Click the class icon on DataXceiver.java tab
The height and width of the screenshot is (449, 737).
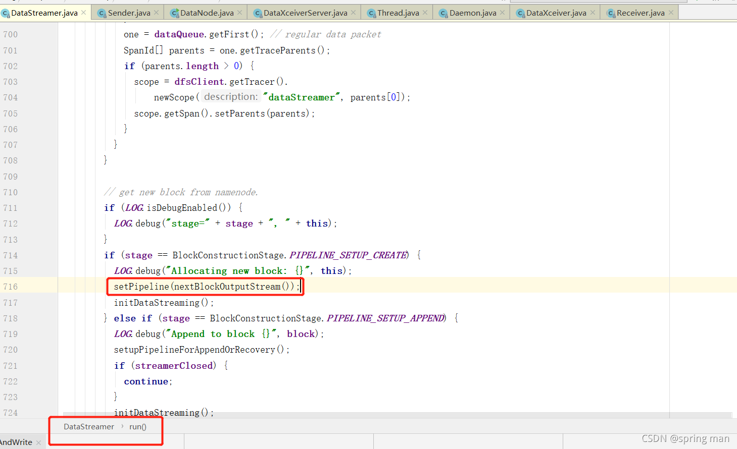coord(520,13)
